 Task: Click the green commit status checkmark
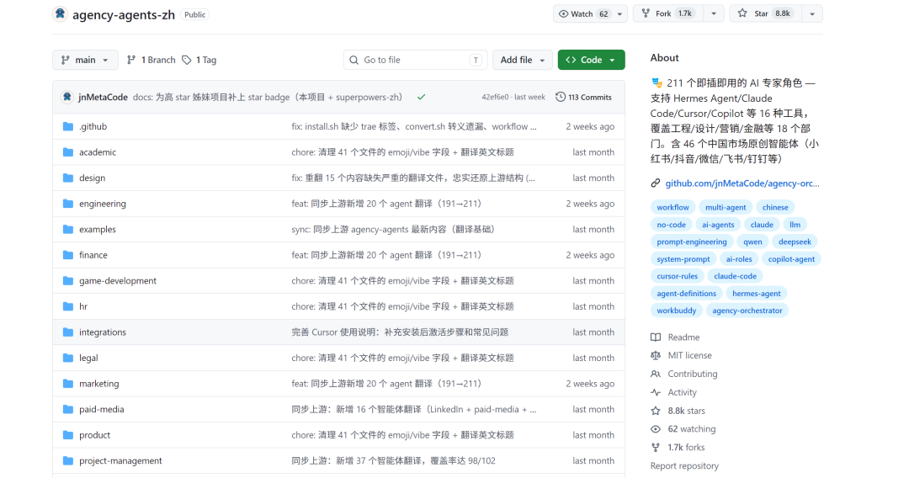pos(422,97)
